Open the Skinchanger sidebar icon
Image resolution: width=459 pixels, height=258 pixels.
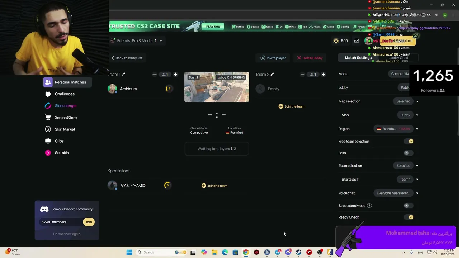click(x=48, y=106)
